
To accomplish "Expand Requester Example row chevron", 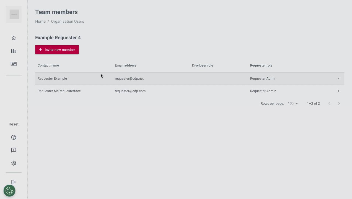I will pyautogui.click(x=338, y=78).
